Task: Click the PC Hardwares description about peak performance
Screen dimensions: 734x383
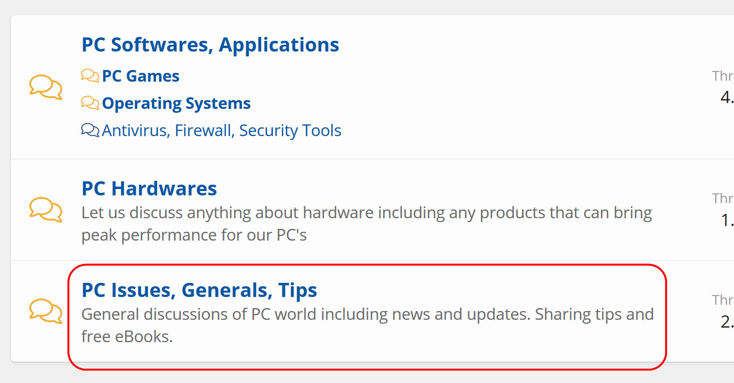Action: click(367, 224)
